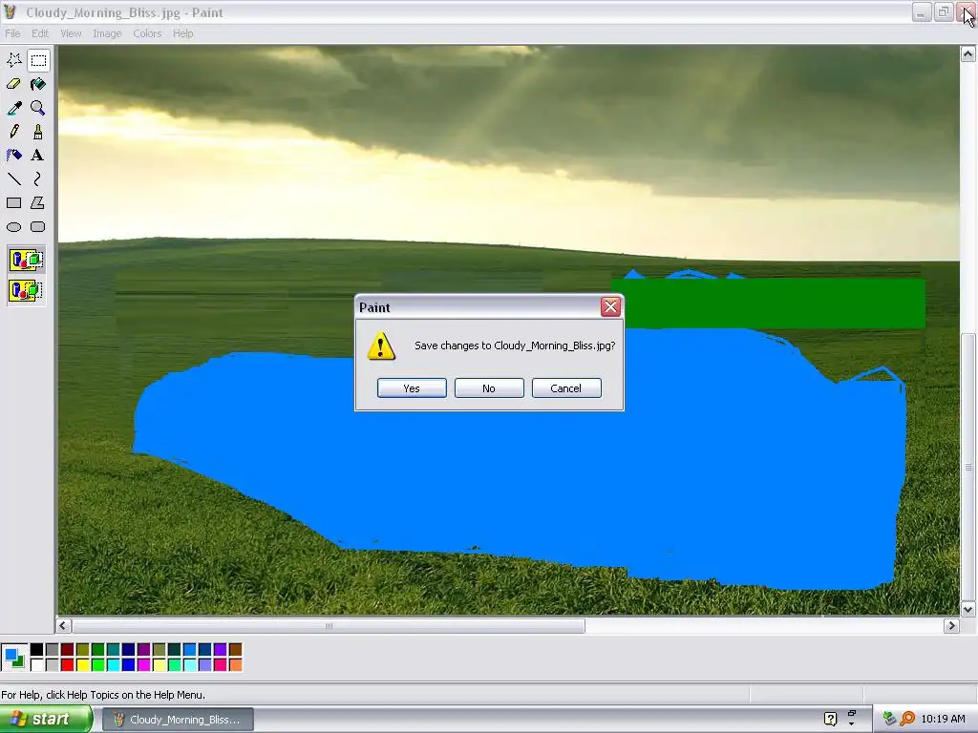Select the rectangular Select tool
The width and height of the screenshot is (978, 733).
pos(38,60)
